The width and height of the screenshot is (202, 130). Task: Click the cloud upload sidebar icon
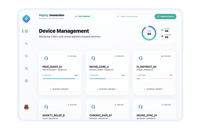[x=27, y=56]
